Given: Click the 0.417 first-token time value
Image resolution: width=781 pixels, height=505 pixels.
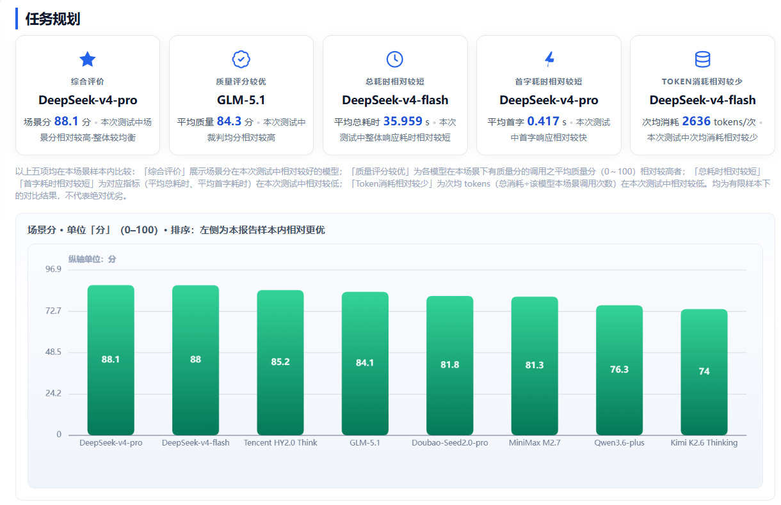Looking at the screenshot, I should coord(543,121).
